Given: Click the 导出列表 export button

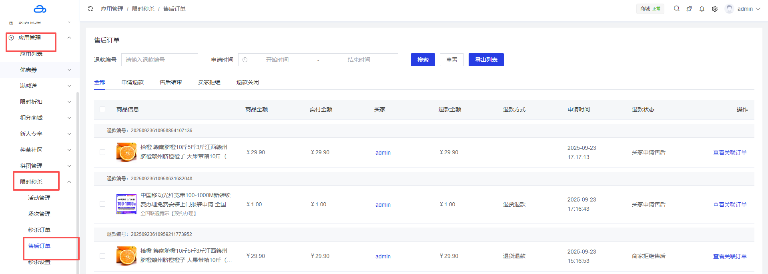Looking at the screenshot, I should 486,60.
